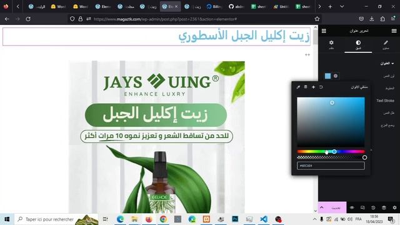Open the extensions icon in toolbar
The image size is (400, 225).
coord(382,19)
